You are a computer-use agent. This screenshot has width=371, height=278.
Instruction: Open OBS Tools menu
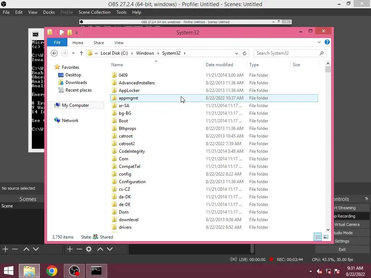[x=121, y=12]
